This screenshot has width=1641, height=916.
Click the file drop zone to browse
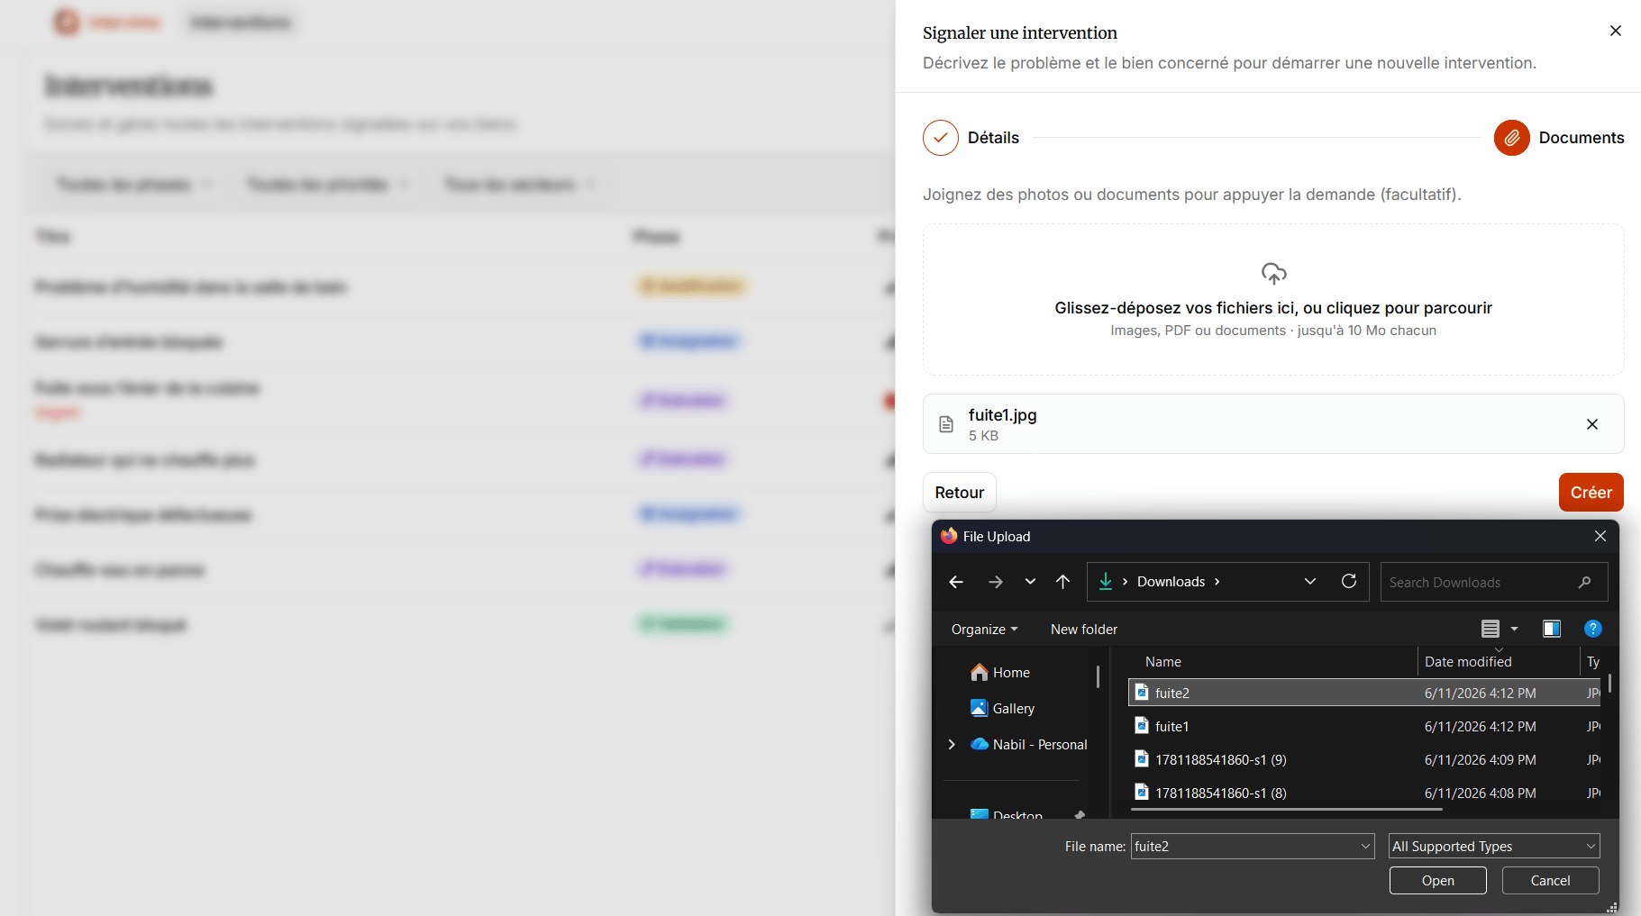pos(1272,299)
